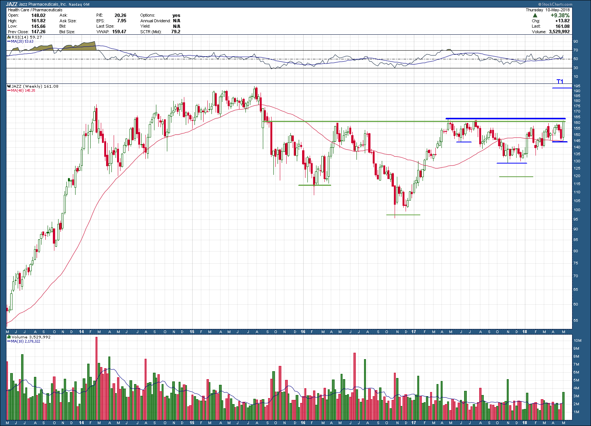Click the green up-arrow change indicator

[535, 15]
